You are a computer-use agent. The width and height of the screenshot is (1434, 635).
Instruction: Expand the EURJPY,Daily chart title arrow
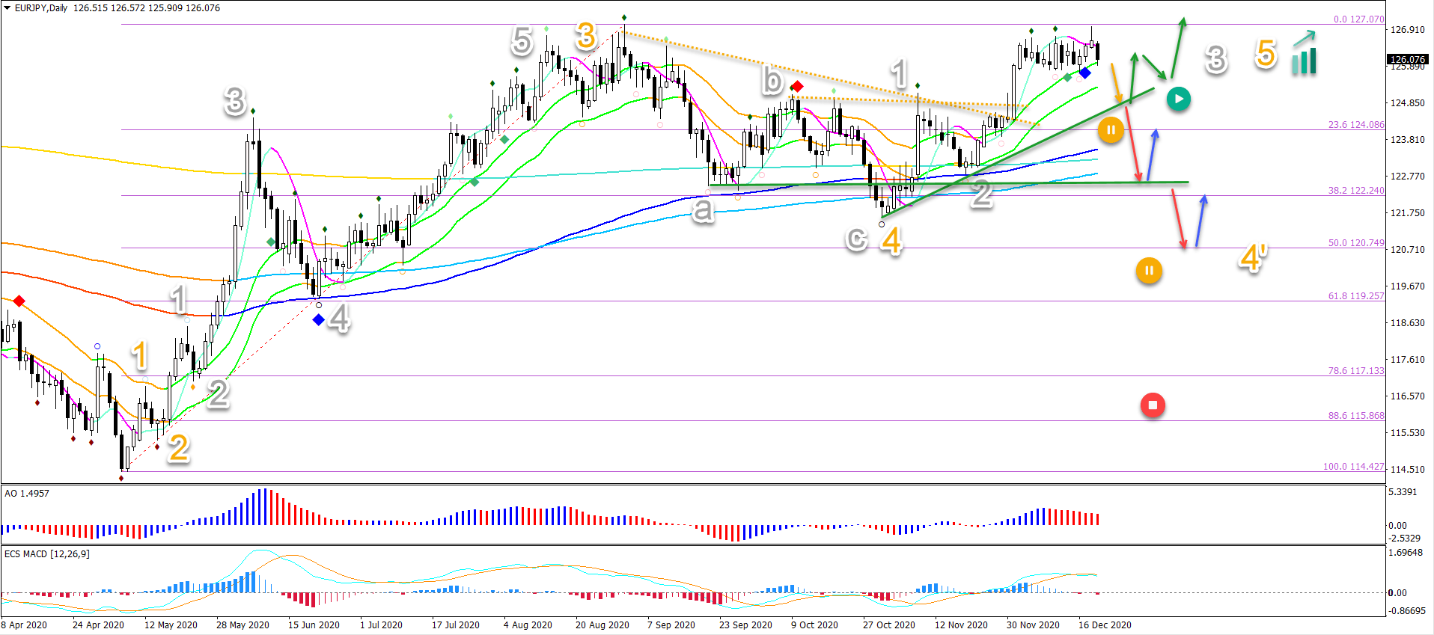tap(7, 8)
